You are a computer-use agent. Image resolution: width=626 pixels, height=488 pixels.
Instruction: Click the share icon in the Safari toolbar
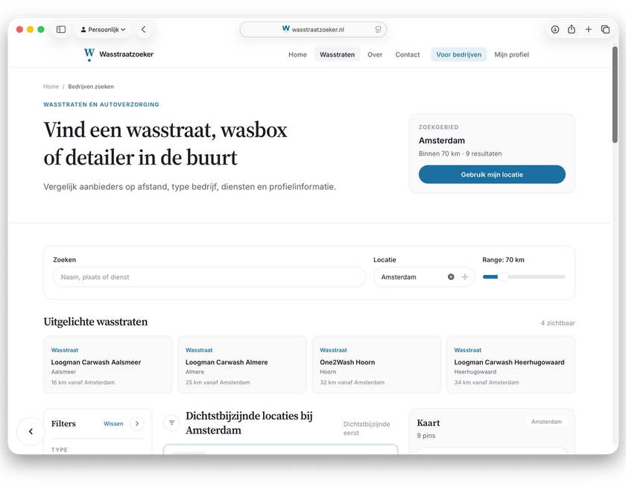(572, 30)
